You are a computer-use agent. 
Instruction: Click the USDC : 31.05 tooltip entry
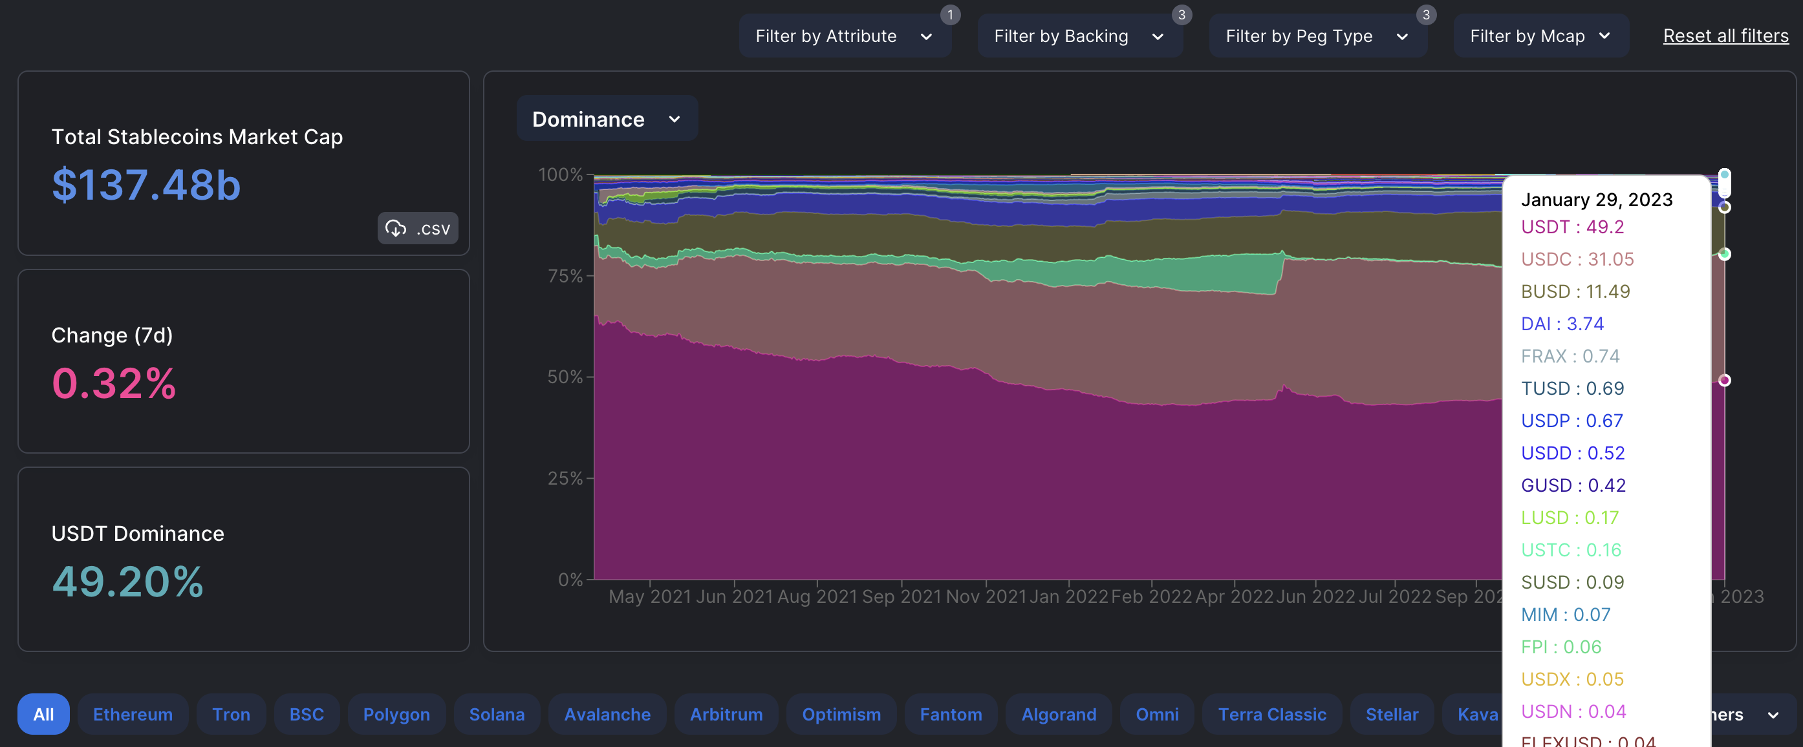(x=1577, y=258)
